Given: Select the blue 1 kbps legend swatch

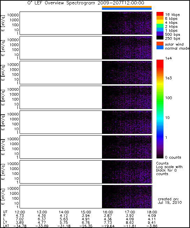Looking at the screenshot, I should pos(160,30).
